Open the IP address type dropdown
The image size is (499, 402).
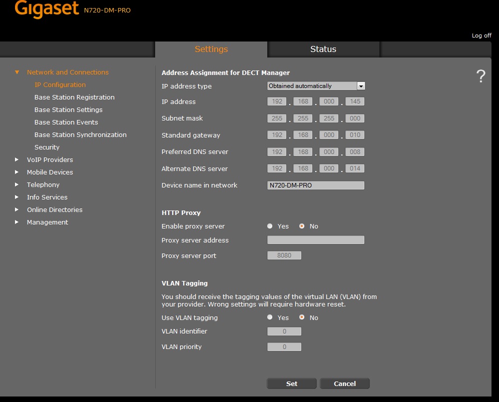click(x=361, y=86)
